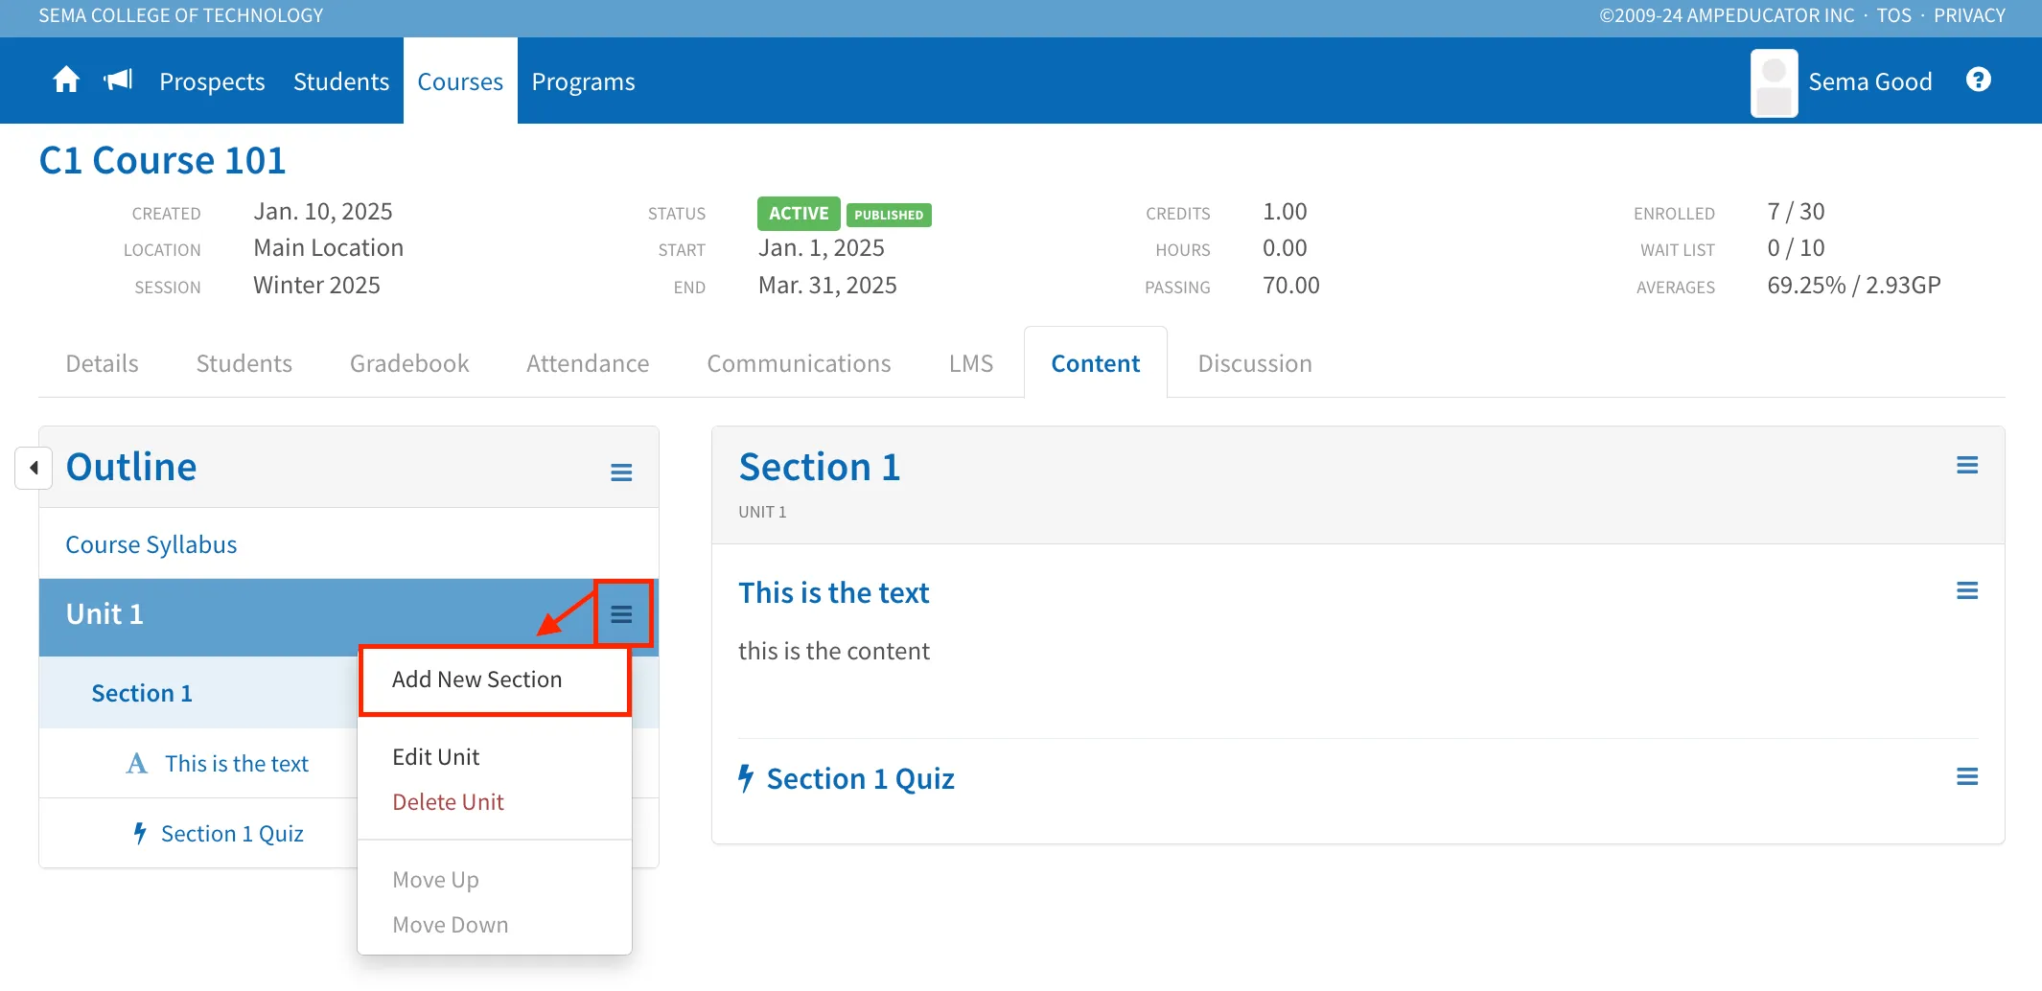Select Unit 1 in the outline

tap(104, 614)
